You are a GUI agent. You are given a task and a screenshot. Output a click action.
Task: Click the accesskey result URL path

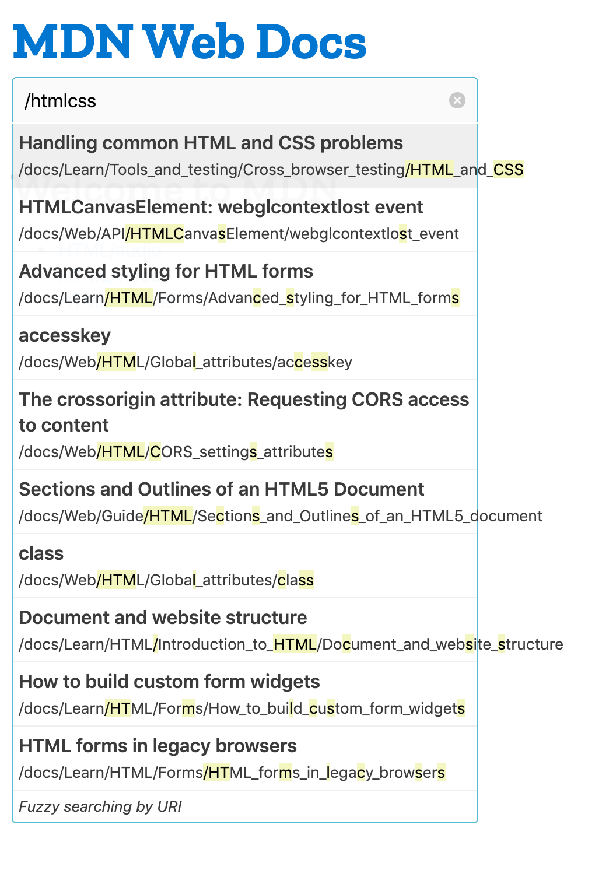185,362
